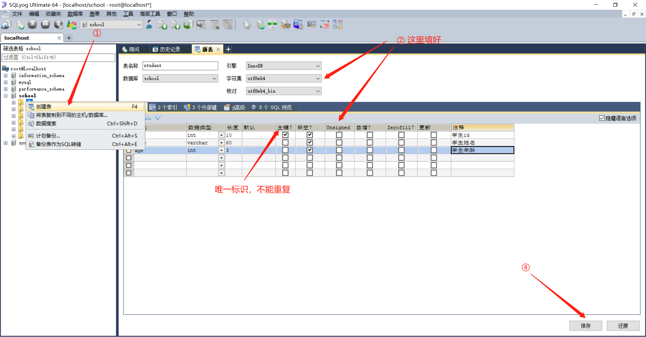Screen dimensions: 646x337
Task: Click the schema synchronization icon
Action: click(272, 25)
